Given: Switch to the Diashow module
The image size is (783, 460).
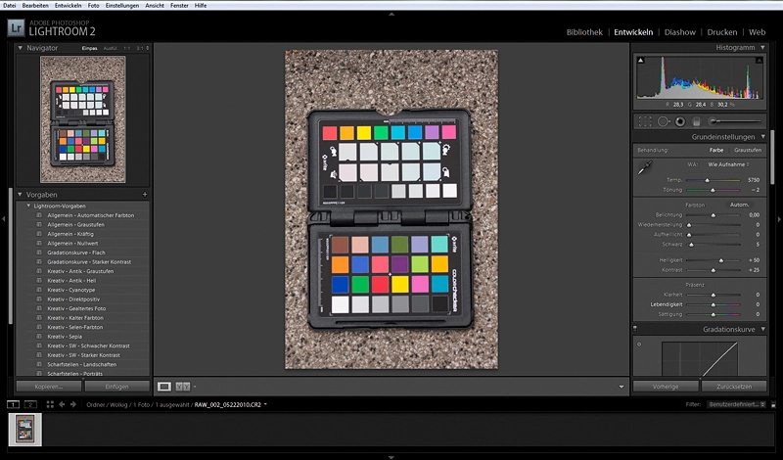Looking at the screenshot, I should pyautogui.click(x=679, y=32).
